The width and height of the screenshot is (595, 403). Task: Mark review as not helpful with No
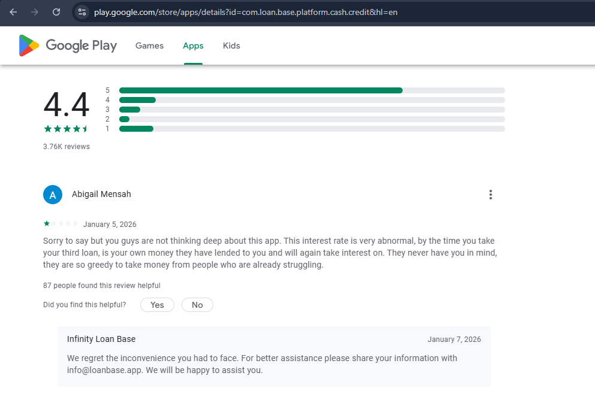197,305
